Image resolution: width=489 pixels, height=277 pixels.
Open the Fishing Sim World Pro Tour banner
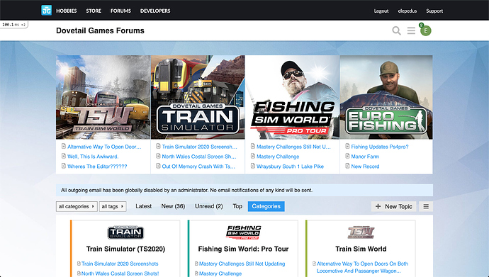click(x=292, y=97)
